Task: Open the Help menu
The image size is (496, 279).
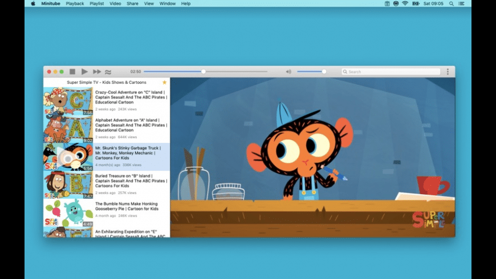Action: point(186,3)
